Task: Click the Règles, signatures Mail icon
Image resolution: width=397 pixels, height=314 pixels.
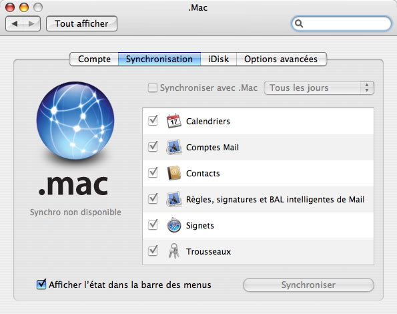Action: pyautogui.click(x=173, y=199)
